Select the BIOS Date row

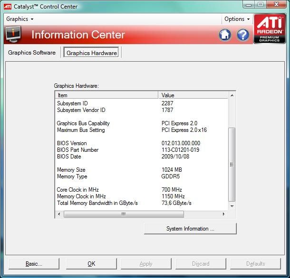pyautogui.click(x=142, y=157)
